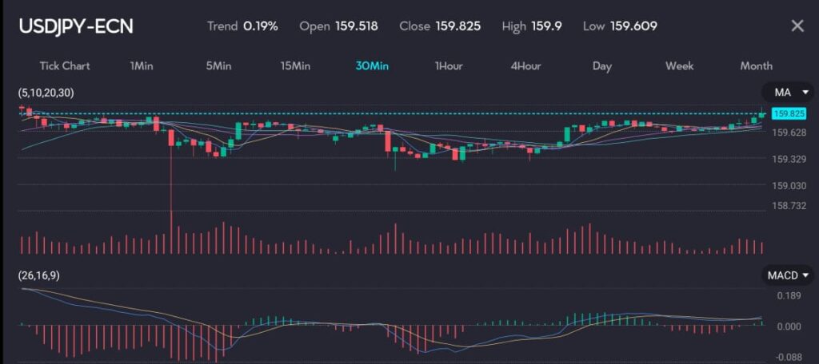819x364 pixels.
Task: Click the Trend 0.19% value
Action: (x=261, y=26)
